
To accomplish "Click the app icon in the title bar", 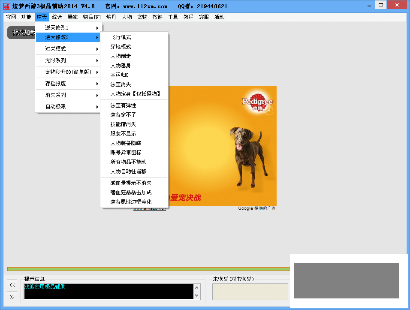I will point(6,6).
